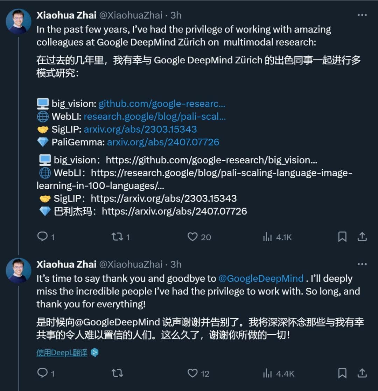Open the PaliGemma arXiv link

point(163,142)
